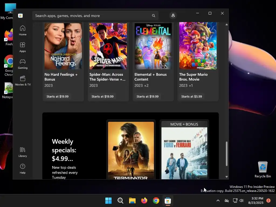Click the 2023 +2 year label under Elemental
This screenshot has width=276, height=207.
pos(141,85)
